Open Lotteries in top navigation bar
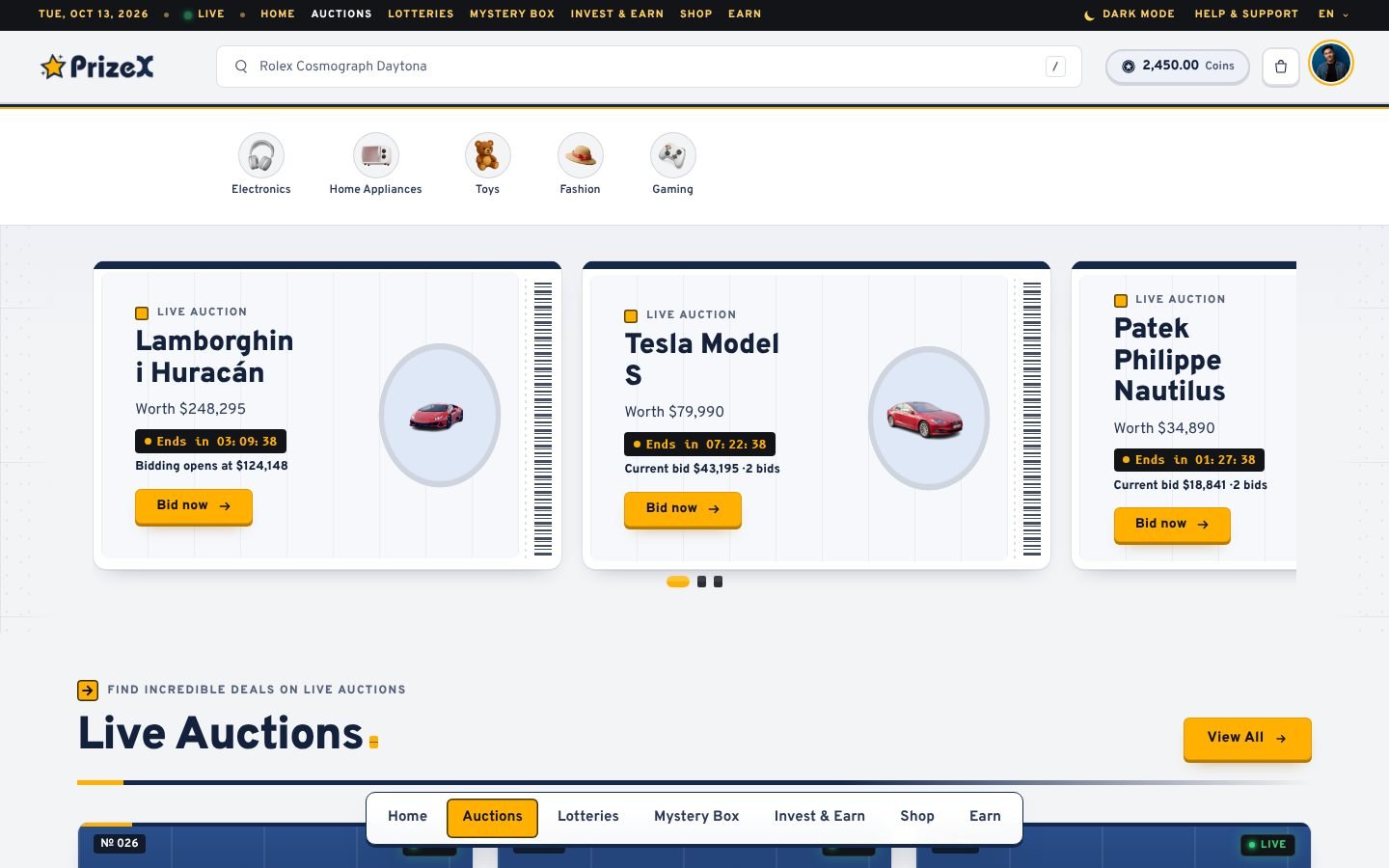Image resolution: width=1389 pixels, height=868 pixels. tap(421, 14)
